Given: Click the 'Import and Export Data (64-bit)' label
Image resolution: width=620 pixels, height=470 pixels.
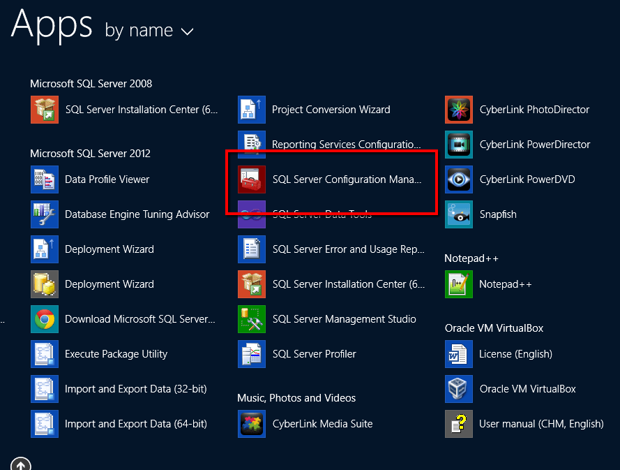Looking at the screenshot, I should (x=135, y=424).
